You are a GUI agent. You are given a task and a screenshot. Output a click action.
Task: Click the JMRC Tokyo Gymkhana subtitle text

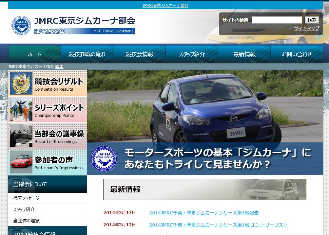(x=112, y=31)
